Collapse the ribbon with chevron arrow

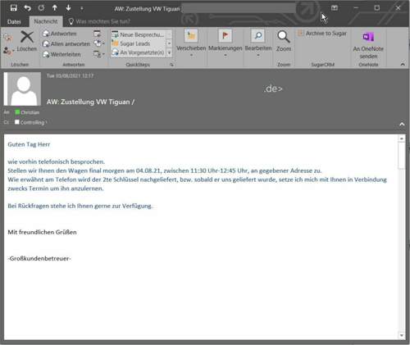[403, 65]
